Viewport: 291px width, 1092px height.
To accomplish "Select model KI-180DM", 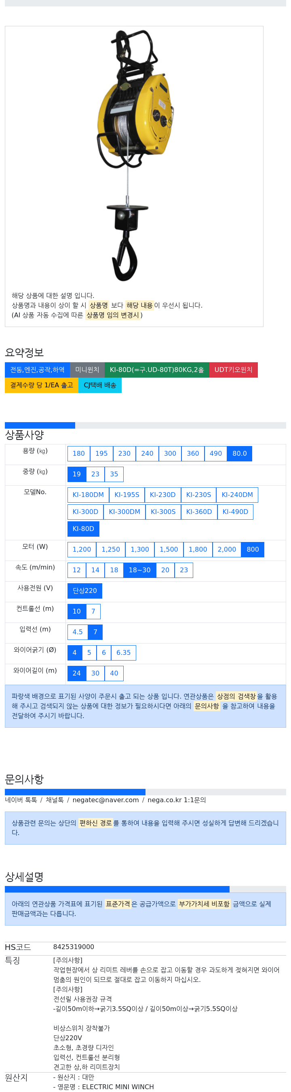I will pyautogui.click(x=88, y=495).
